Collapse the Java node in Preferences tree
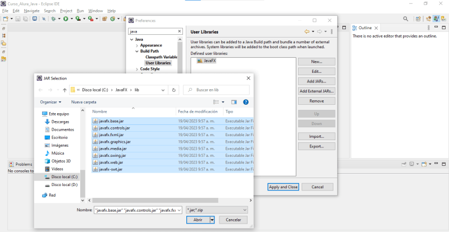 point(131,39)
